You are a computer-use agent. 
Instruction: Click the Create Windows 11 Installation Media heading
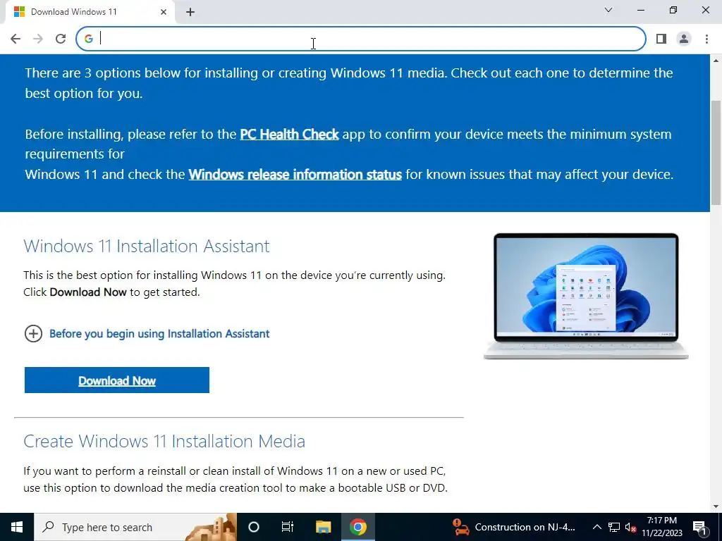(x=164, y=441)
